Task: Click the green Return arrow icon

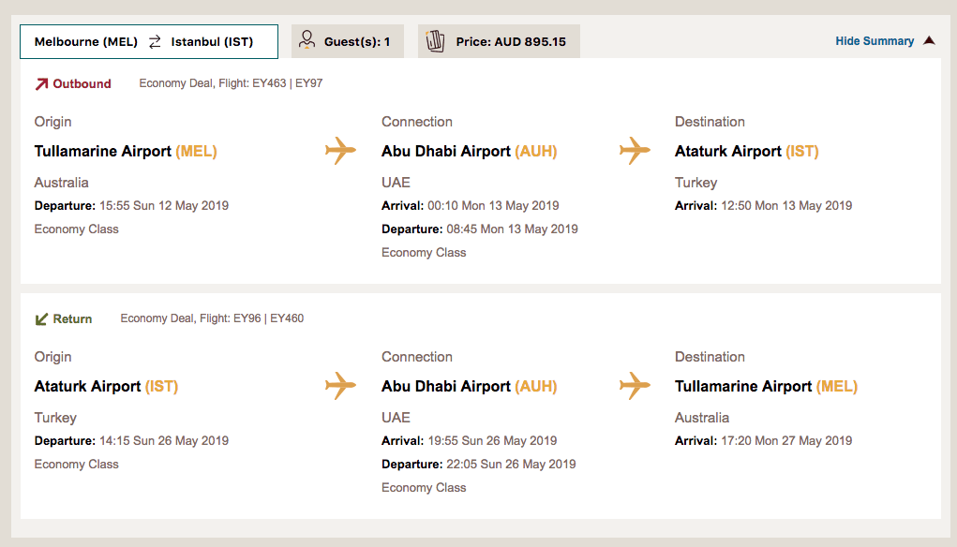Action: (x=41, y=319)
